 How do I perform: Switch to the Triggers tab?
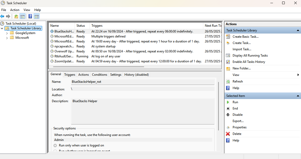70,75
